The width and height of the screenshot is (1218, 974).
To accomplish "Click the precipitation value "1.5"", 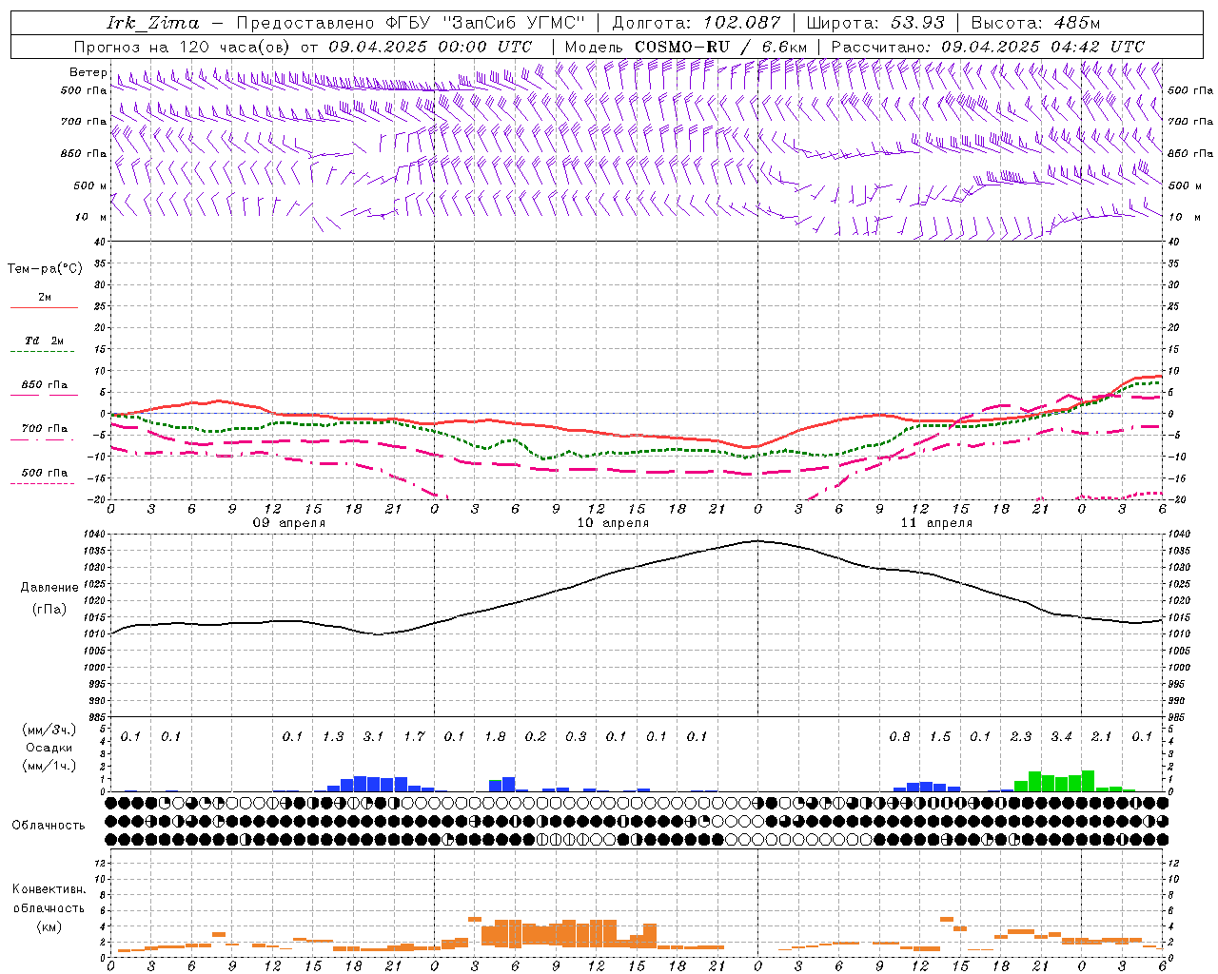I will click(940, 737).
